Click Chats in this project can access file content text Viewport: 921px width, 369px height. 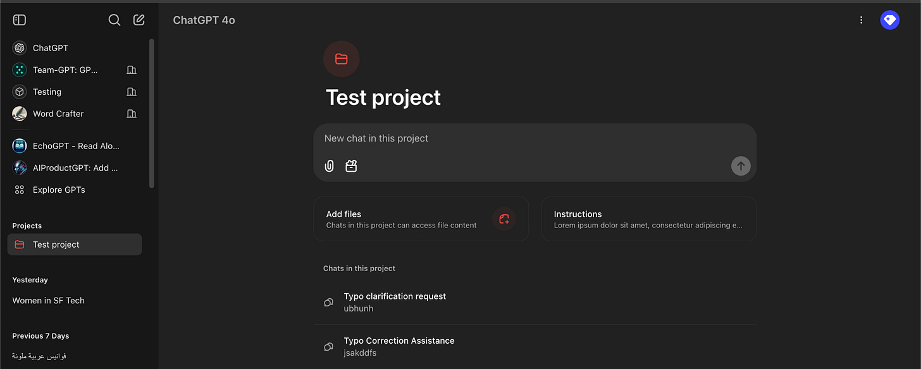coord(402,225)
